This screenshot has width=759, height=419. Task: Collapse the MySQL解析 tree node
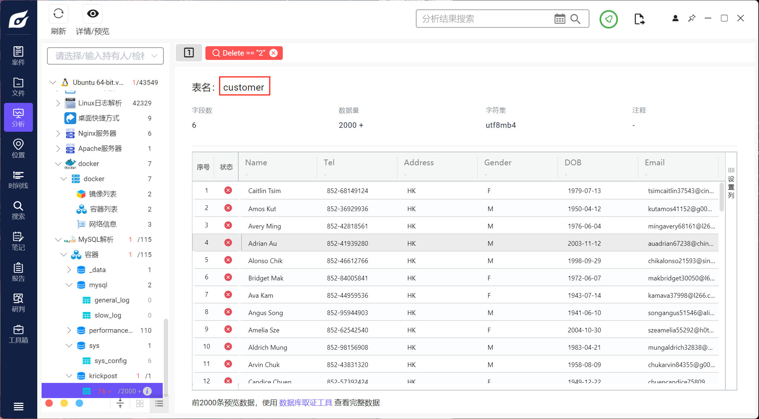point(58,240)
